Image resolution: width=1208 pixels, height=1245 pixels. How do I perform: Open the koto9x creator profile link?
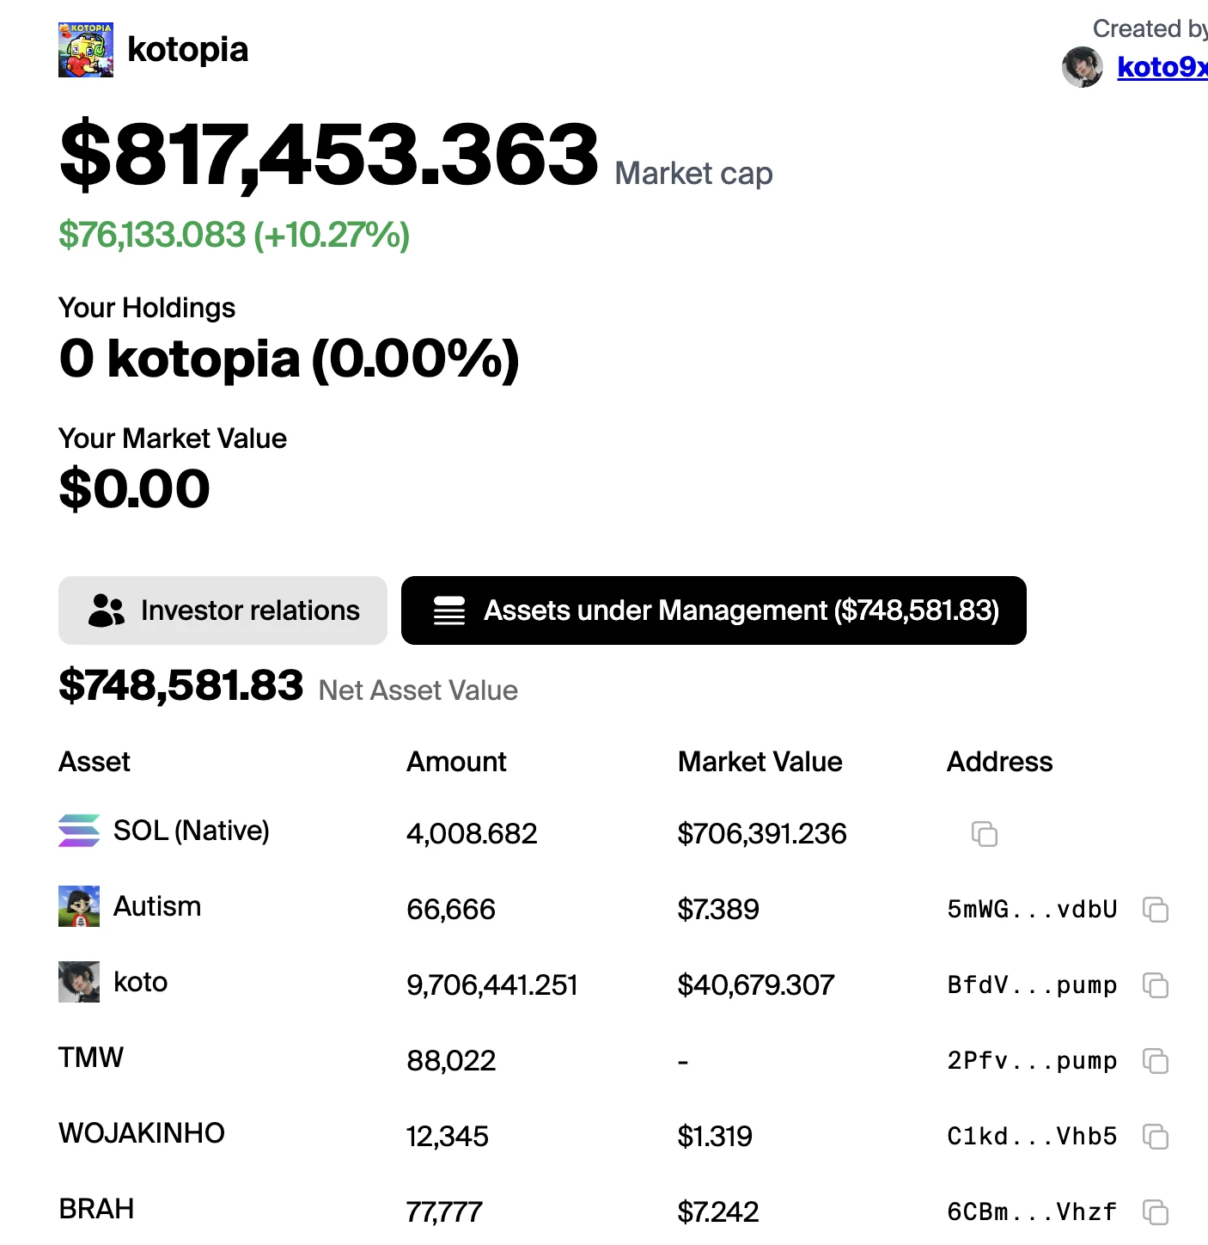pos(1162,67)
